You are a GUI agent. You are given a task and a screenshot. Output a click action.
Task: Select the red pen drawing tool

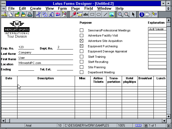[73, 15]
